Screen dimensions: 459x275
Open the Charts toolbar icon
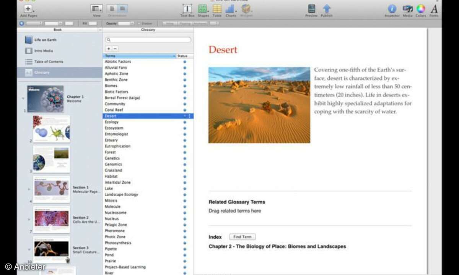tap(230, 8)
